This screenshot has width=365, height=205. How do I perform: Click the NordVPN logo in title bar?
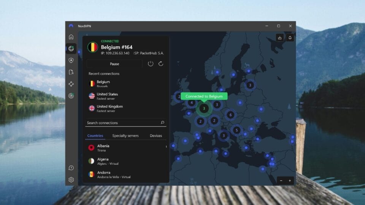tap(71, 26)
